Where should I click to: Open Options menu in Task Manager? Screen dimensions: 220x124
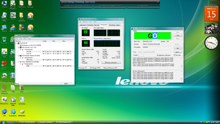pos(85,22)
